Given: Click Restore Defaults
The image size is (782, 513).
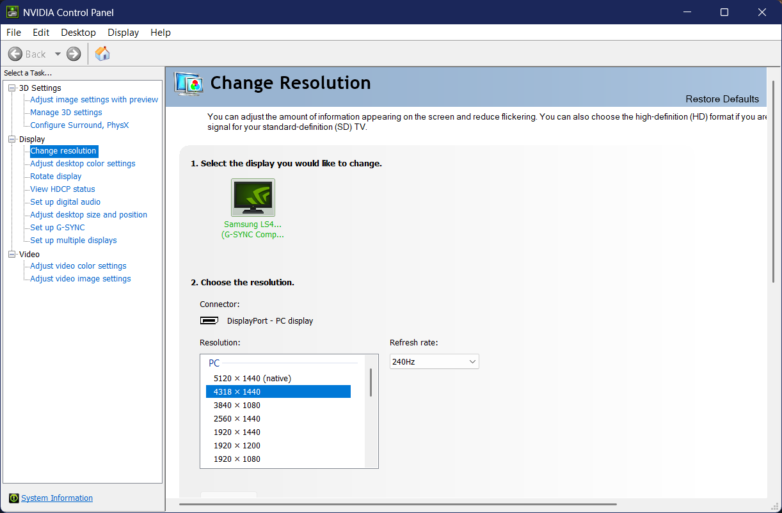Looking at the screenshot, I should (x=722, y=99).
